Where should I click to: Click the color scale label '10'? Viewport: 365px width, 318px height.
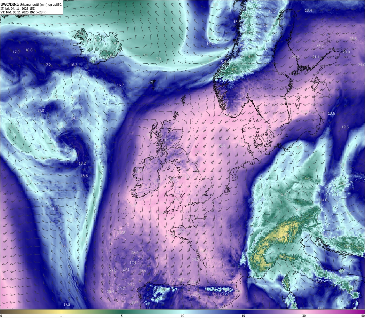[182, 316]
